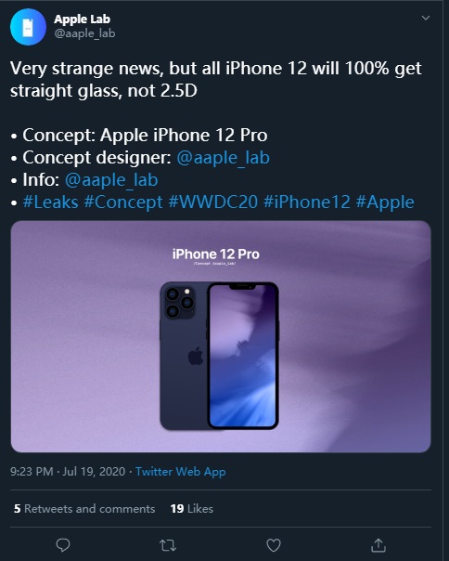Viewport: 449px width, 561px height.
Task: Open the #Concept hashtag
Action: (x=123, y=202)
